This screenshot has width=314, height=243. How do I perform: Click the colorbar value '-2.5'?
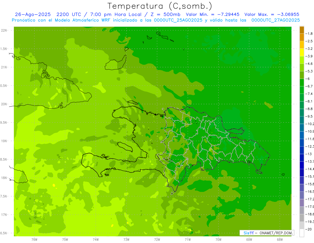click(309, 41)
